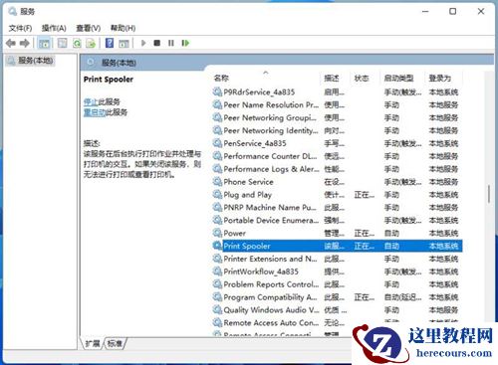Sort by the 状态 column header
The image size is (498, 365).
(x=362, y=79)
